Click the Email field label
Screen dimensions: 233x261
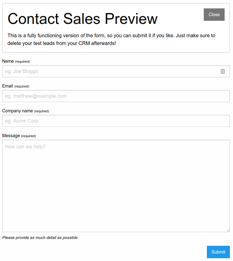tap(8, 86)
